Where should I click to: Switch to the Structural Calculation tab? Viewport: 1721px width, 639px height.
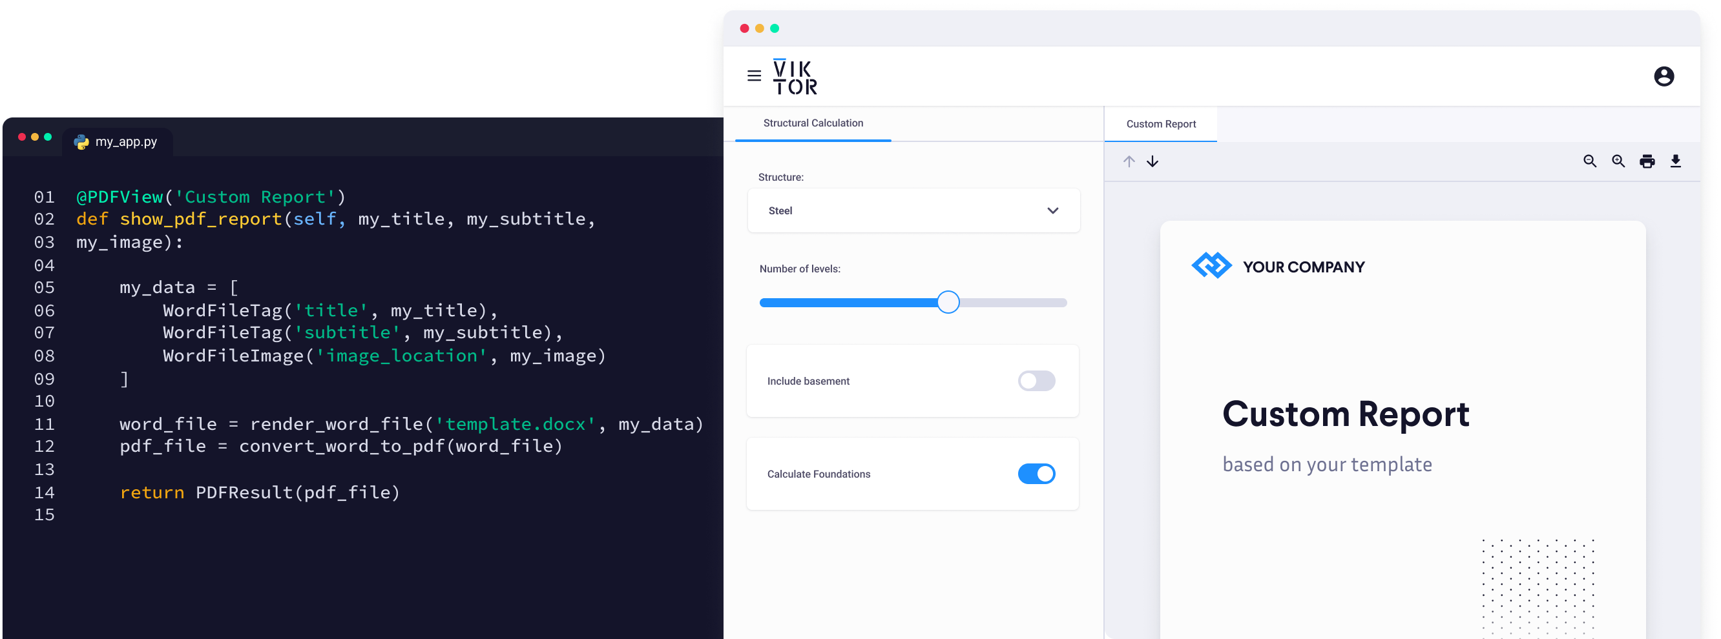point(813,123)
